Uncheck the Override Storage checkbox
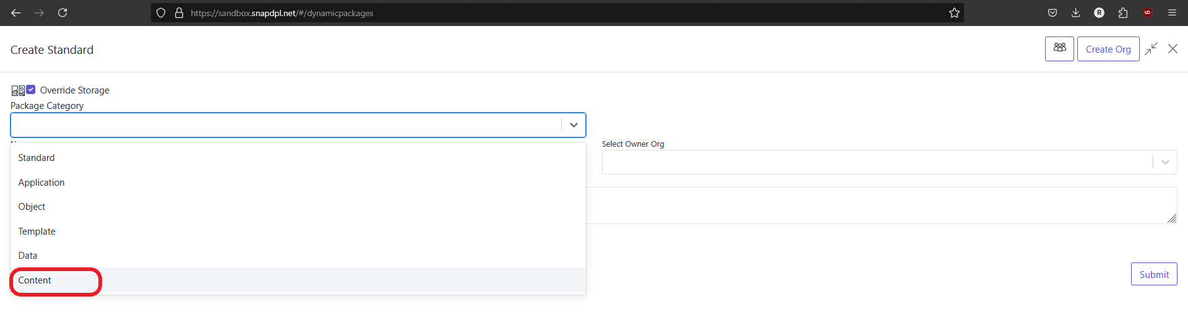This screenshot has width=1188, height=320. coord(31,90)
